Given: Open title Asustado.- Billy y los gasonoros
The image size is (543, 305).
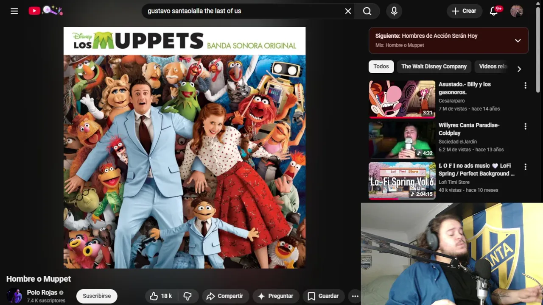Looking at the screenshot, I should tap(465, 88).
